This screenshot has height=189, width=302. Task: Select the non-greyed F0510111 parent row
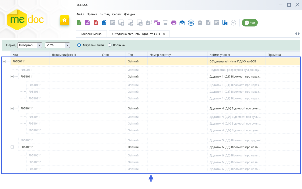click(x=159, y=76)
